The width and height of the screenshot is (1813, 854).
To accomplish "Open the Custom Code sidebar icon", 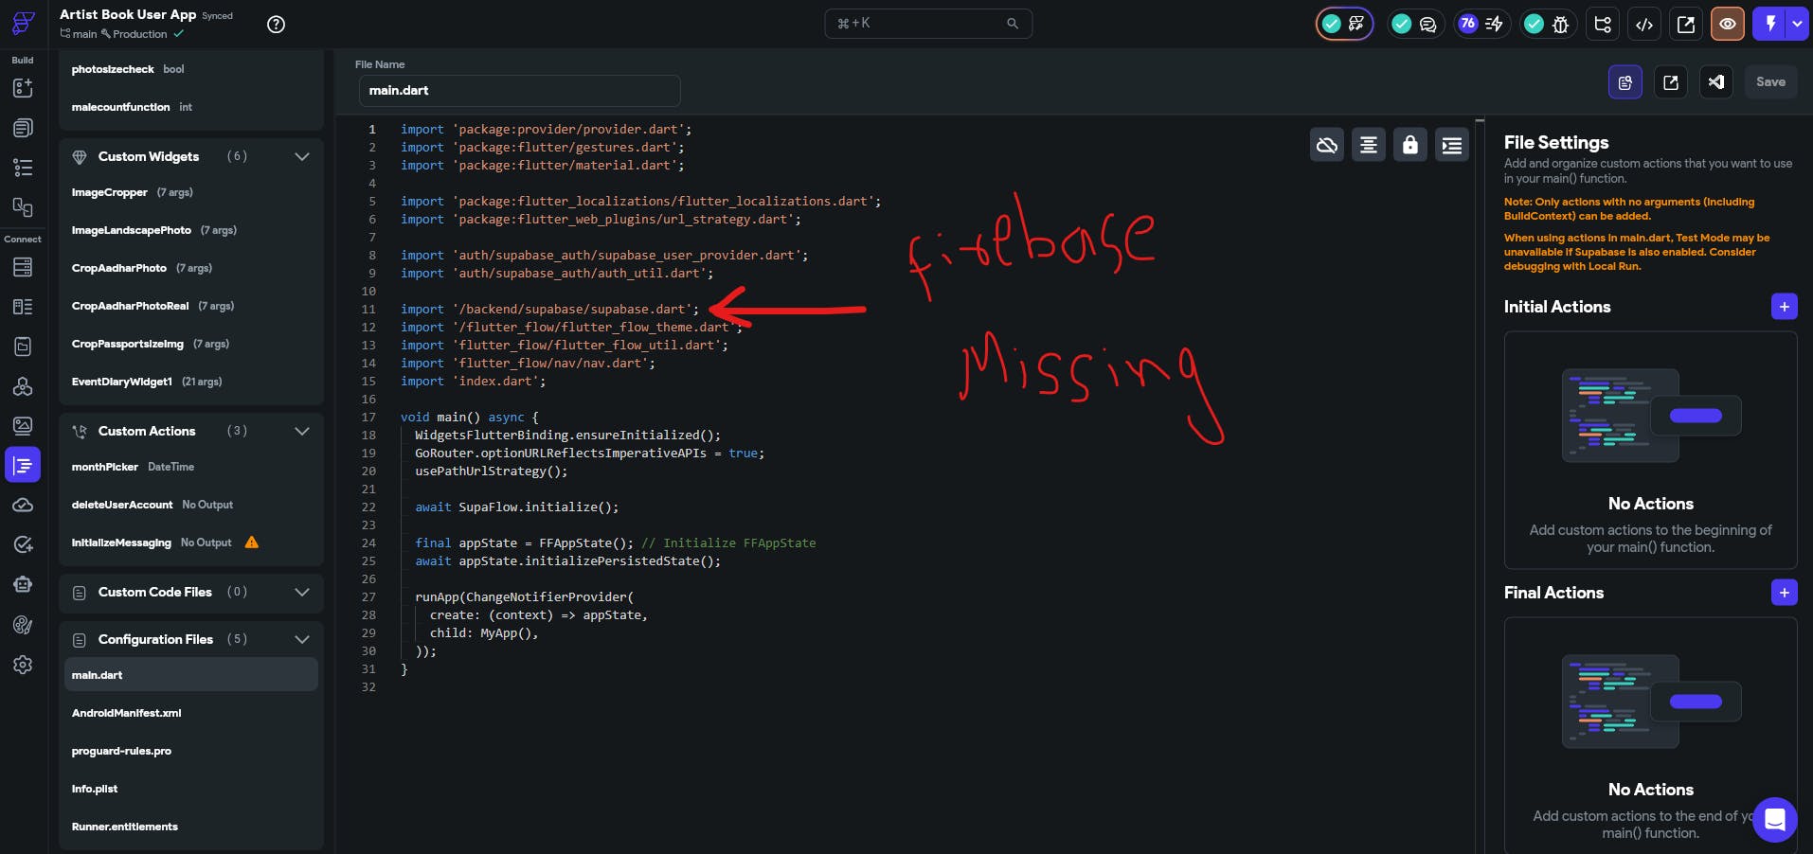I will pos(23,466).
